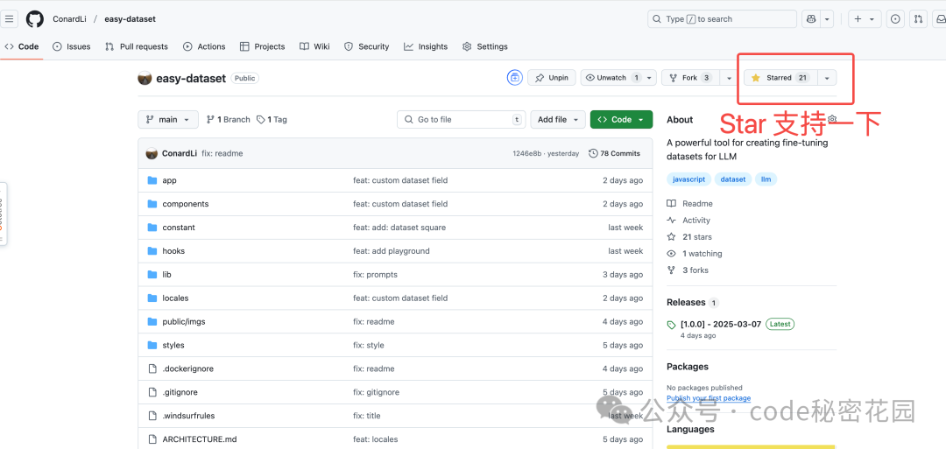Open the main branch selector
946x449 pixels.
(168, 119)
